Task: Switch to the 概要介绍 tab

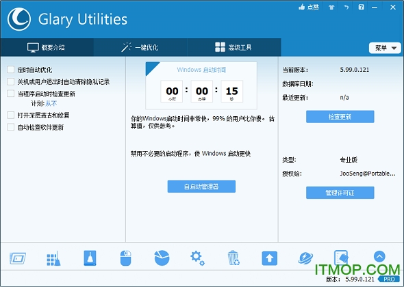Action: (x=47, y=47)
